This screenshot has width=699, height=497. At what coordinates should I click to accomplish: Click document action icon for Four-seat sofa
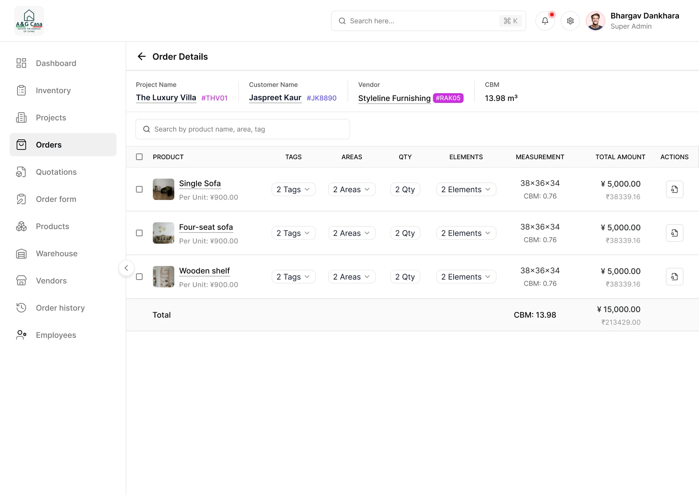point(675,233)
